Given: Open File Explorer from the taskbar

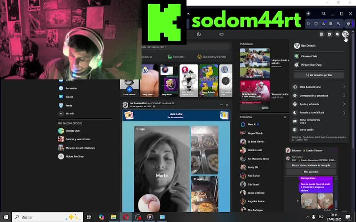Looking at the screenshot, I should point(114,217).
